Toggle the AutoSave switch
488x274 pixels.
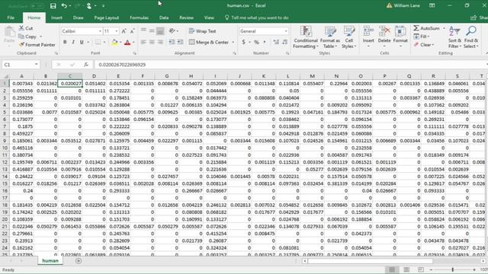tap(37, 6)
